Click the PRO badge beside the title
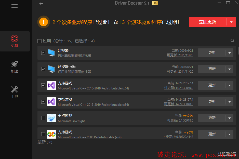Viewport: 239px width, 159px height. coord(155,3)
